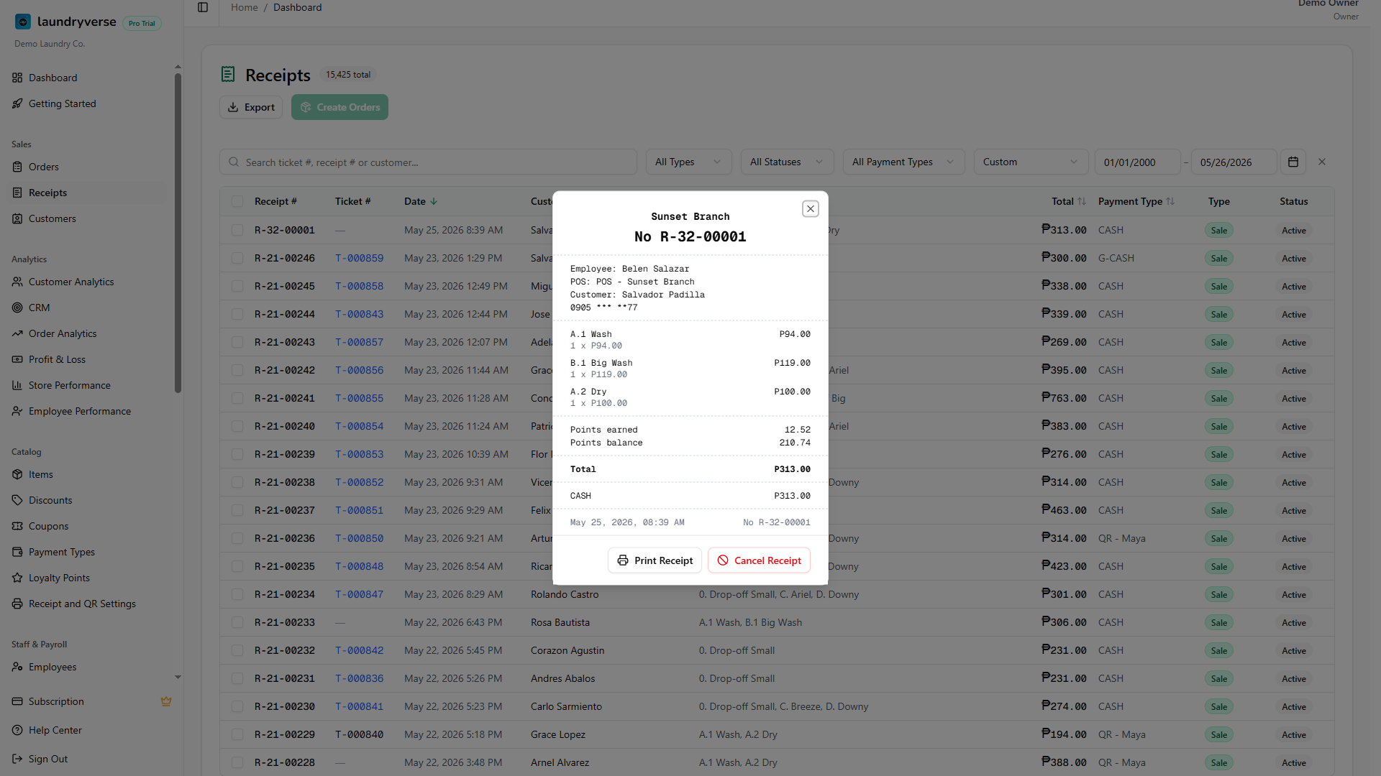
Task: Click the Employees people icon
Action: click(17, 667)
